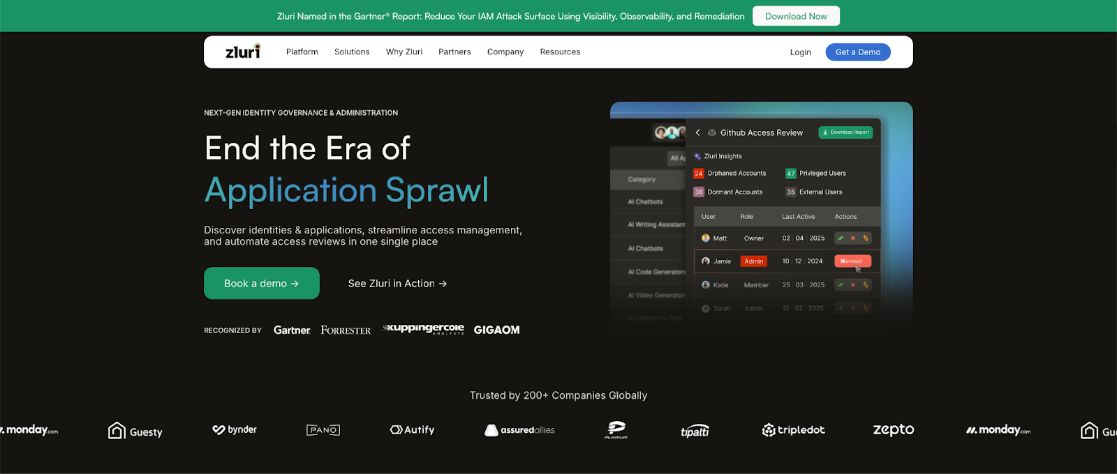
Task: Click the 47 Privileged Users badge
Action: [x=790, y=174]
